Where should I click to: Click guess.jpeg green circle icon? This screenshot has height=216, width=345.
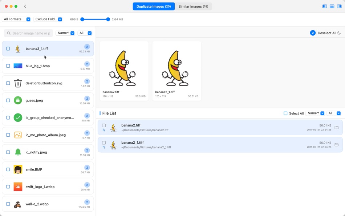(18, 100)
